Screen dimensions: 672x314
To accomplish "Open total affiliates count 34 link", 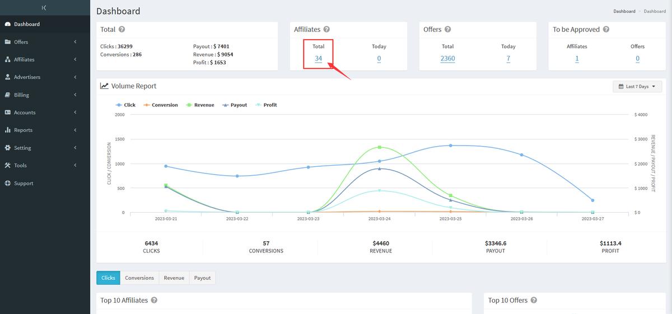I will pos(318,59).
